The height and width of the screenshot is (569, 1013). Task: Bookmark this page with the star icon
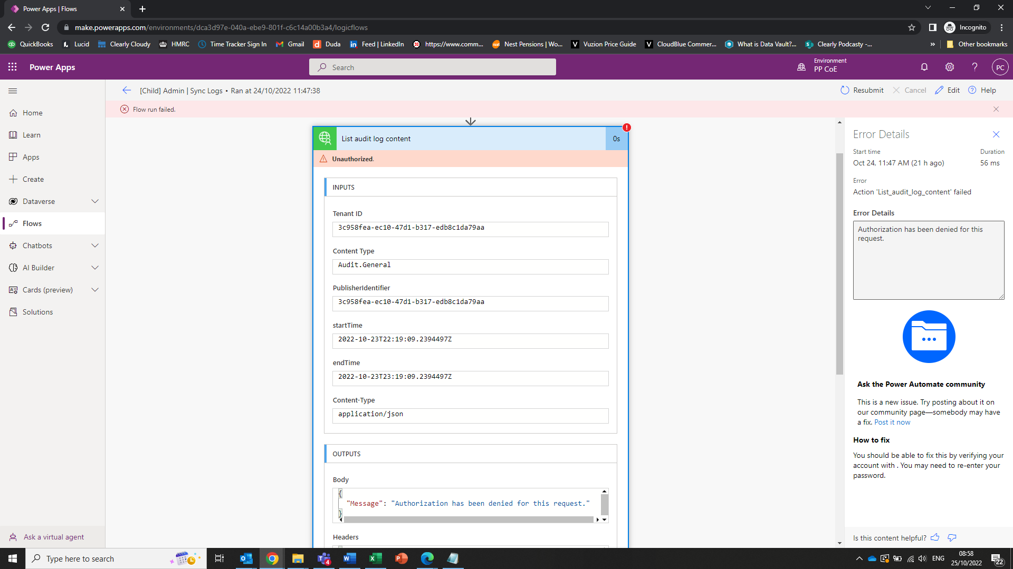click(x=912, y=27)
